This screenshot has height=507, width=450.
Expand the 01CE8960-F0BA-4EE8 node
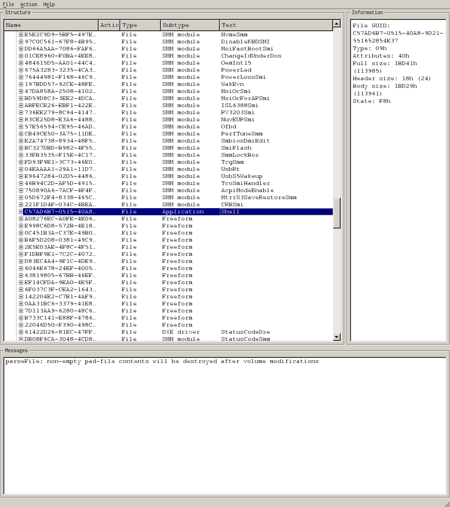(21, 56)
